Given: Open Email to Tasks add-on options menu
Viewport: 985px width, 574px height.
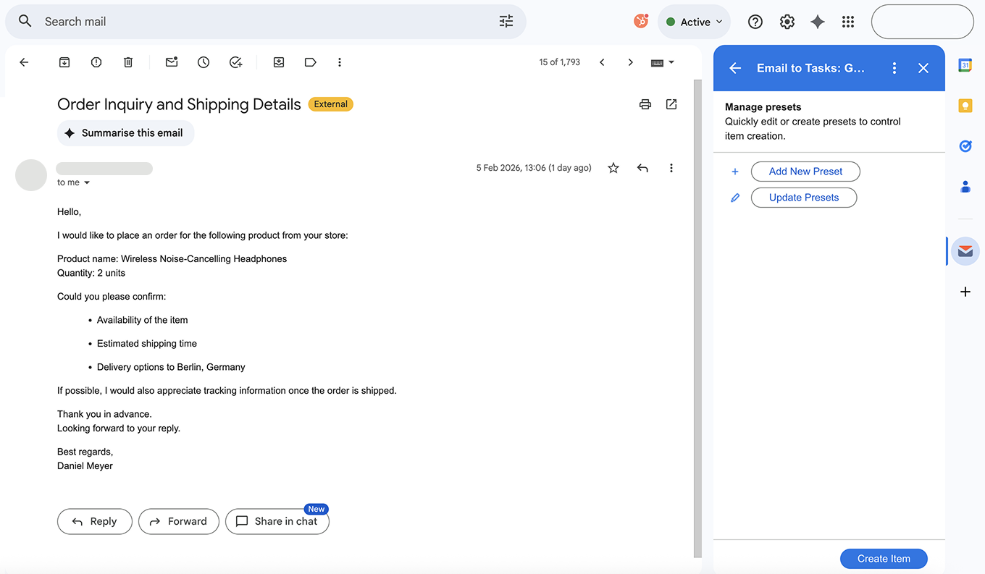Looking at the screenshot, I should pyautogui.click(x=894, y=68).
